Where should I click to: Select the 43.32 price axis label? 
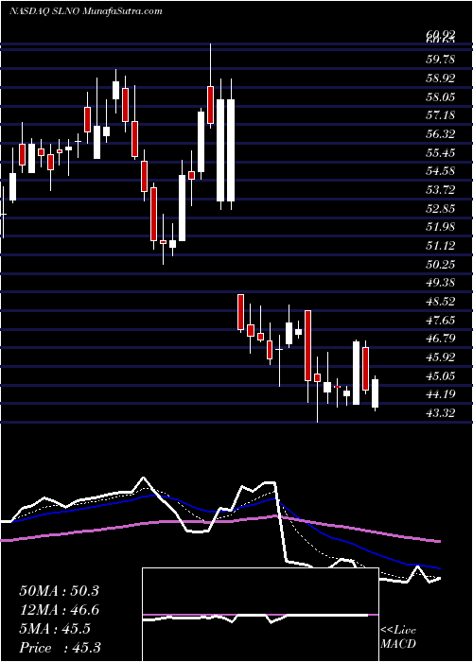pos(441,413)
